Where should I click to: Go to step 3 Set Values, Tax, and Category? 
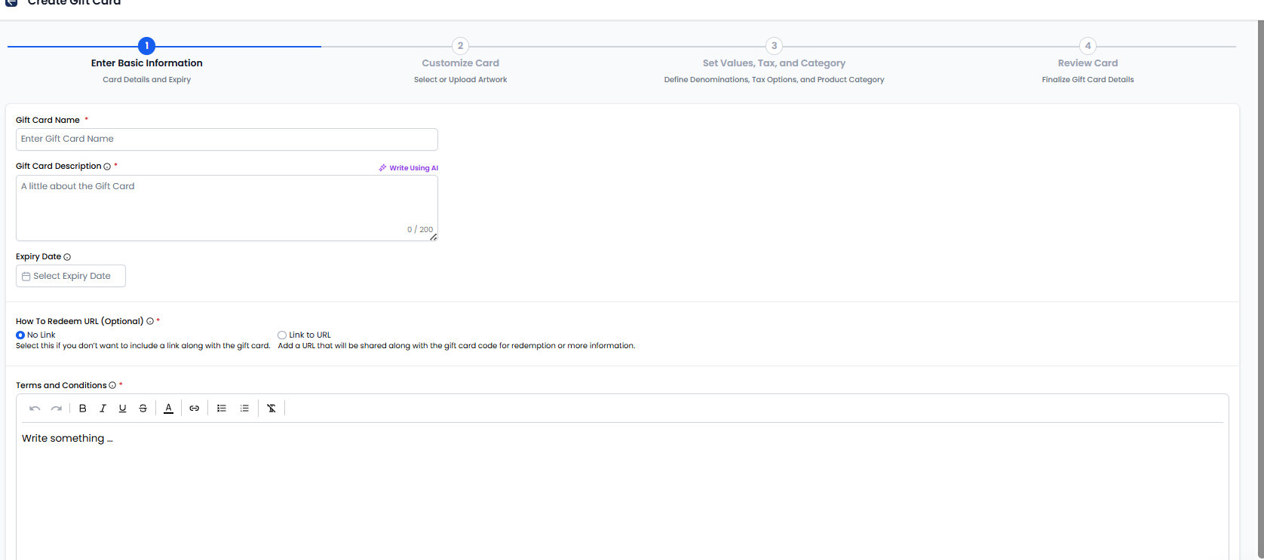pyautogui.click(x=774, y=46)
